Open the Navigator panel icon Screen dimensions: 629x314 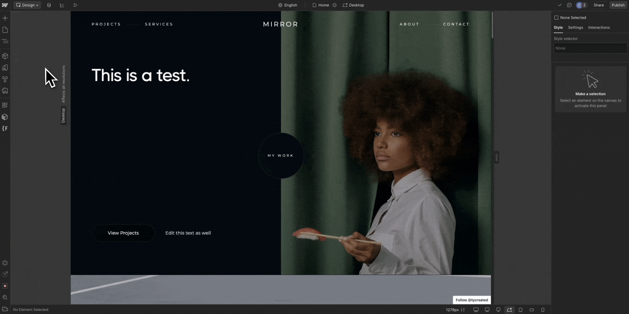[x=5, y=41]
